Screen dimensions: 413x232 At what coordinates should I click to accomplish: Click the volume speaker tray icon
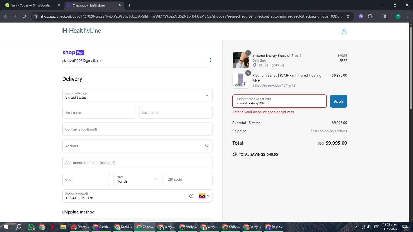coord(369,227)
